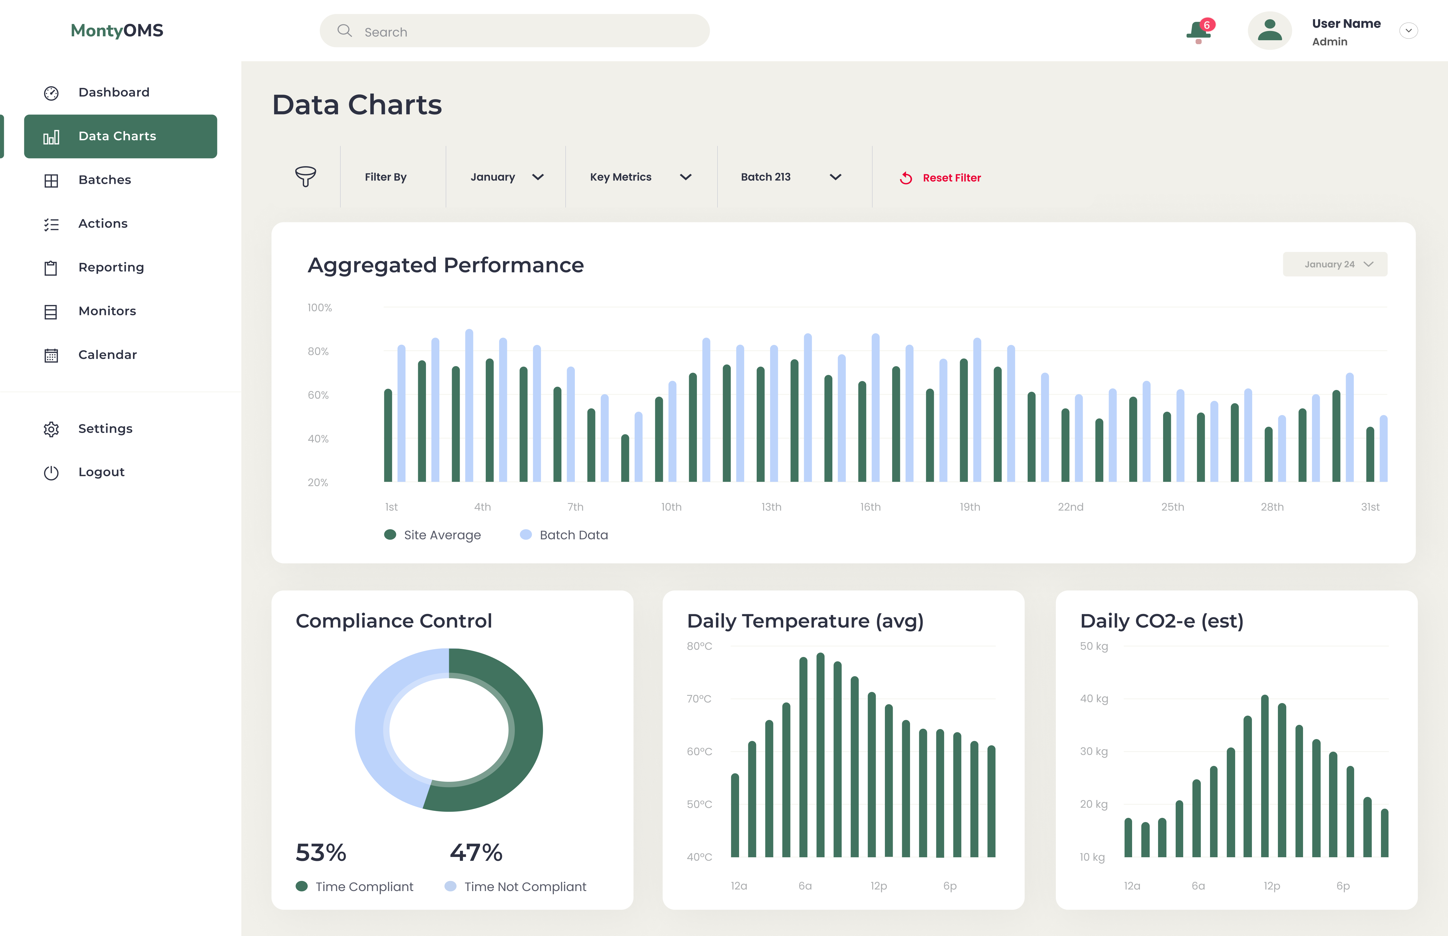Click the Time Not Compliant legend dot
Viewport: 1448px width, 936px height.
[x=450, y=886]
